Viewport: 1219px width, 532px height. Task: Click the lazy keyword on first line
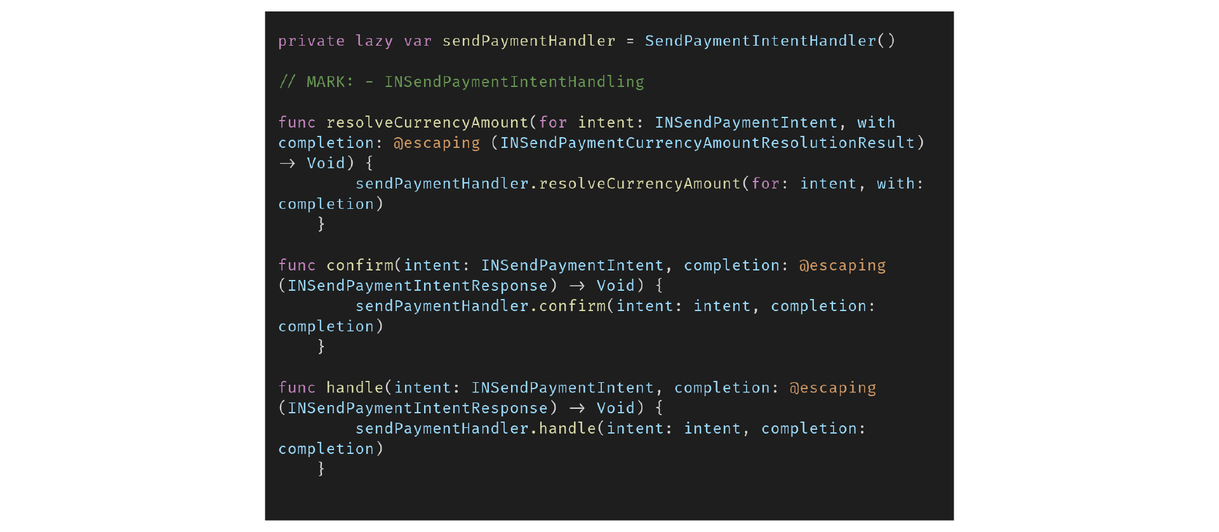click(x=375, y=41)
